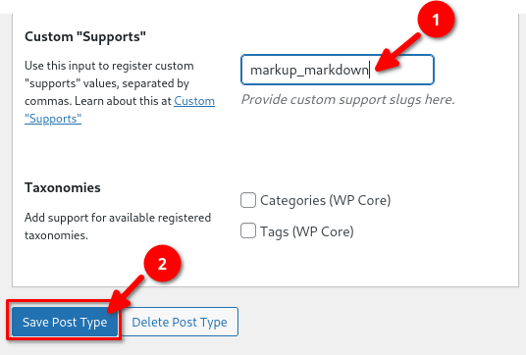Click the red arrow pointing at Save Post Type

click(126, 294)
